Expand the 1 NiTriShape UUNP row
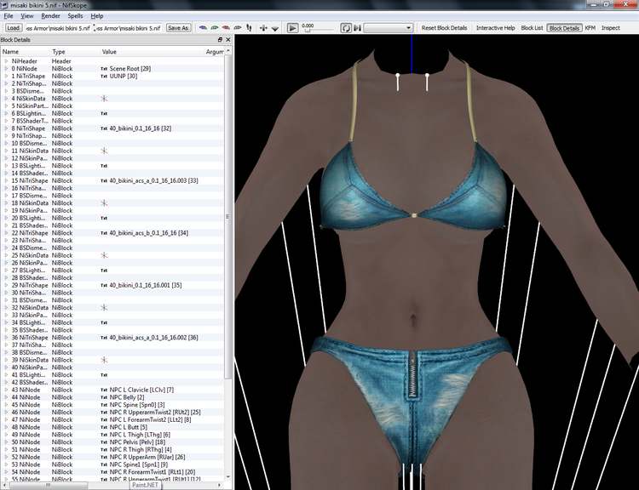Screen dimensions: 639x490 tap(6, 76)
